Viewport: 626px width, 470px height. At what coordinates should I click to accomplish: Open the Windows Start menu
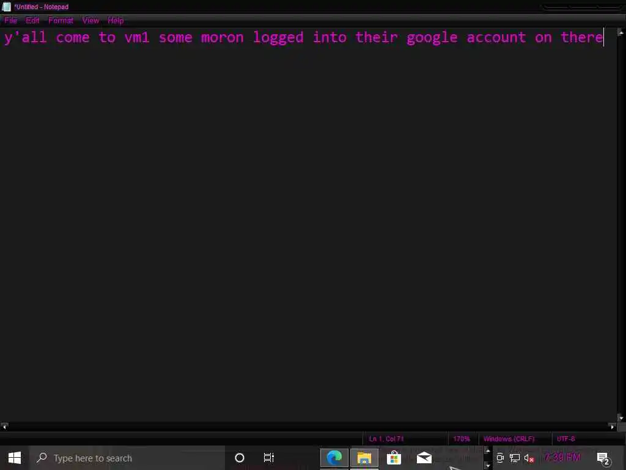point(15,458)
